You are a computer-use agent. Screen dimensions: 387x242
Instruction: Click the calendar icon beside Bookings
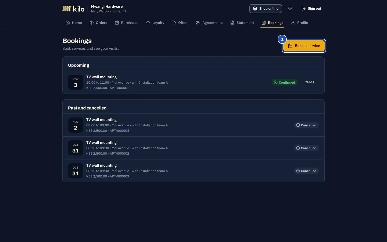264,23
